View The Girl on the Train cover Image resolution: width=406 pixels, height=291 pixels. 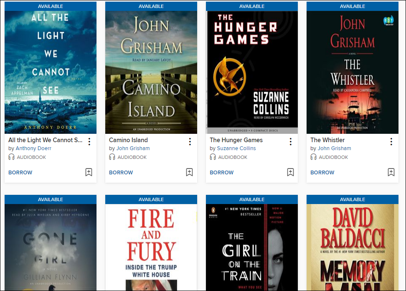pos(252,247)
